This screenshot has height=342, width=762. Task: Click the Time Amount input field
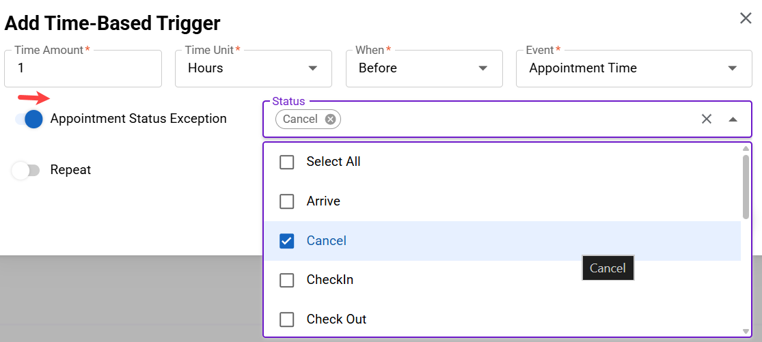point(83,68)
